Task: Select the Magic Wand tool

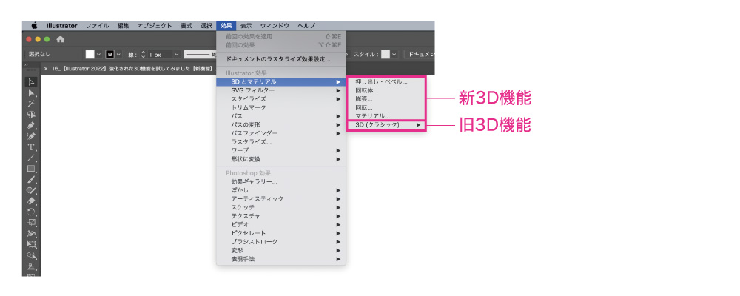Action: pyautogui.click(x=31, y=104)
